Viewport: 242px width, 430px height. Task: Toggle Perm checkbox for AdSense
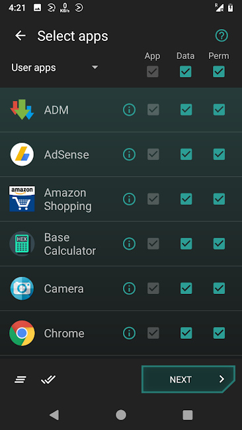(x=219, y=155)
